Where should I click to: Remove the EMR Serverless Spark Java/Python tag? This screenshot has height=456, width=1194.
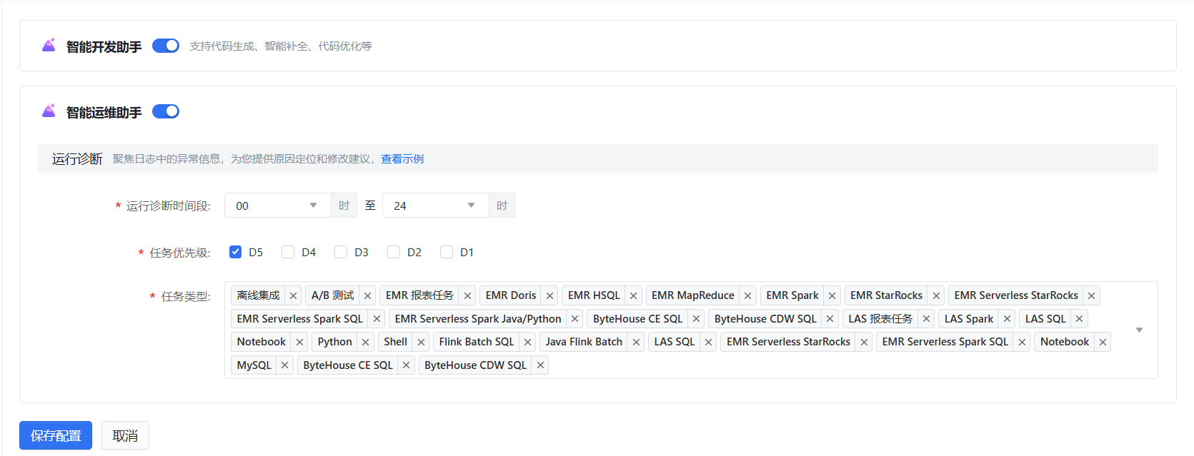tap(574, 319)
